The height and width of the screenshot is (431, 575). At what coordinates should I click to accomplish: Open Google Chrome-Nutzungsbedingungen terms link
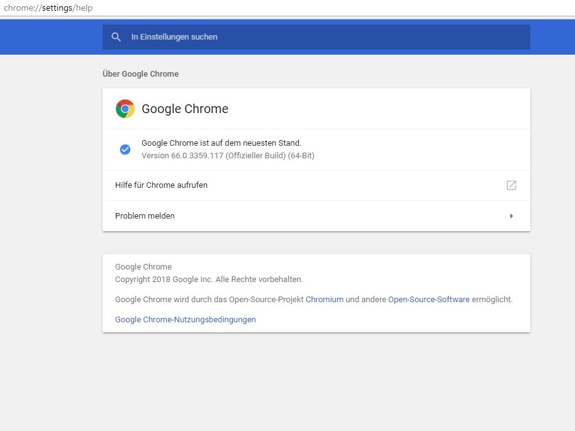[x=186, y=320]
